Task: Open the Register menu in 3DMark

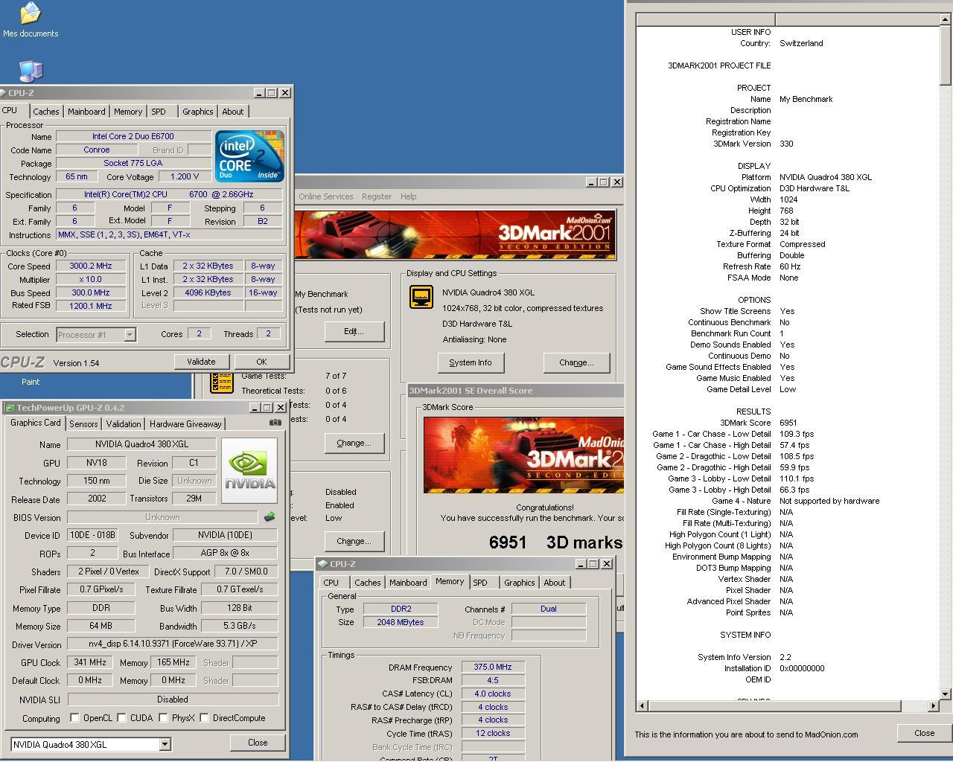Action: click(x=376, y=196)
